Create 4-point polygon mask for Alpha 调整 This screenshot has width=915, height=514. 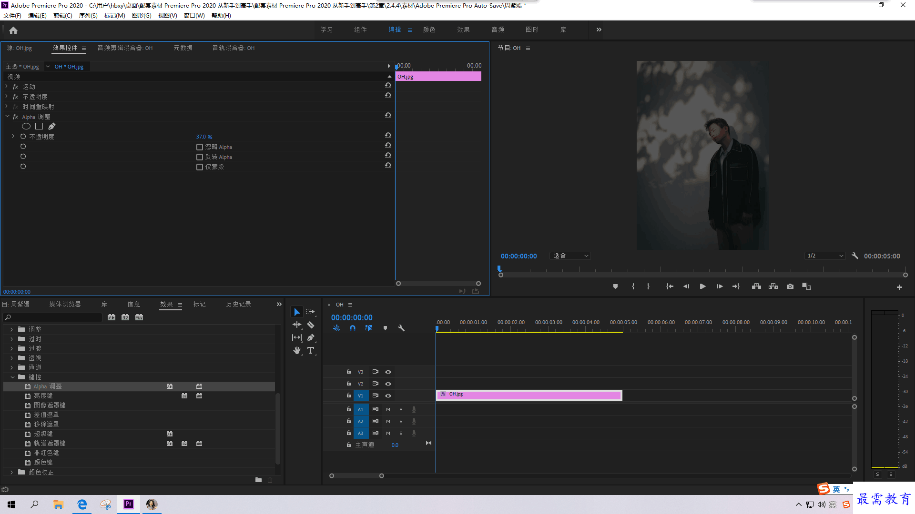coord(39,126)
